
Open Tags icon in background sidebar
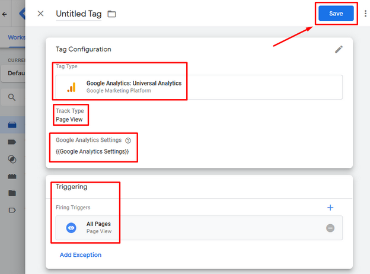pyautogui.click(x=12, y=142)
